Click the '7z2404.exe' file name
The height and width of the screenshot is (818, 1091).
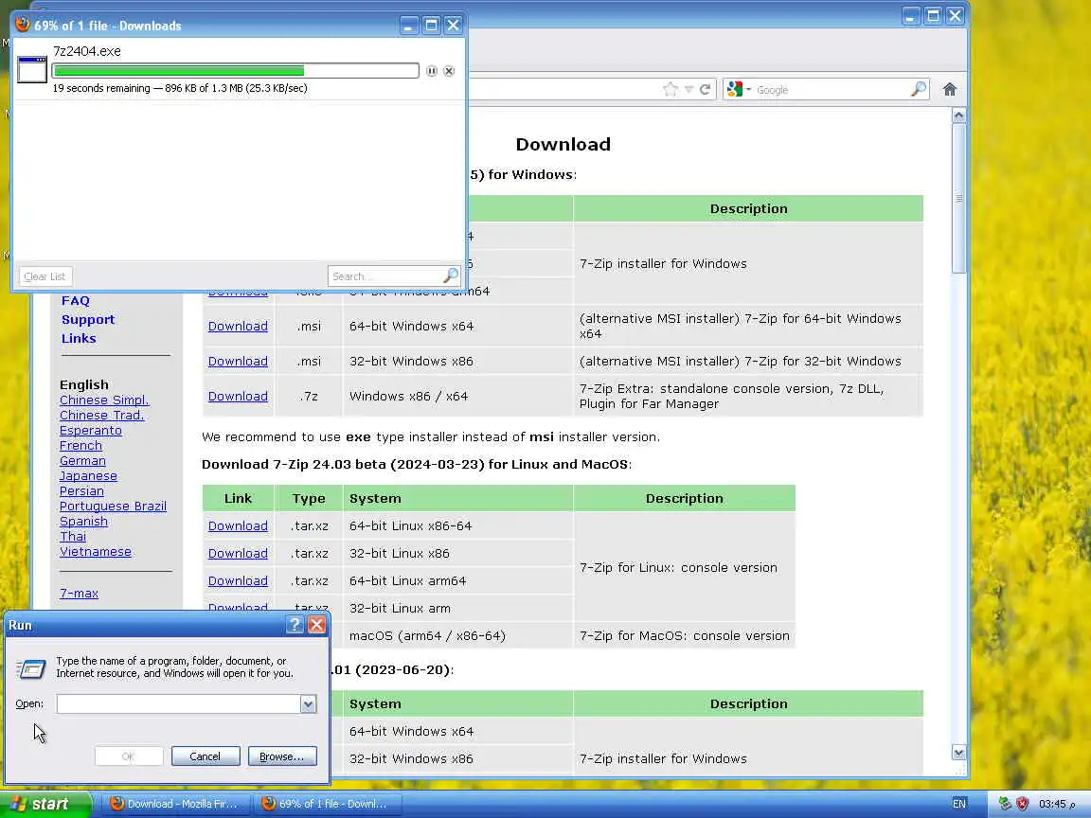87,51
